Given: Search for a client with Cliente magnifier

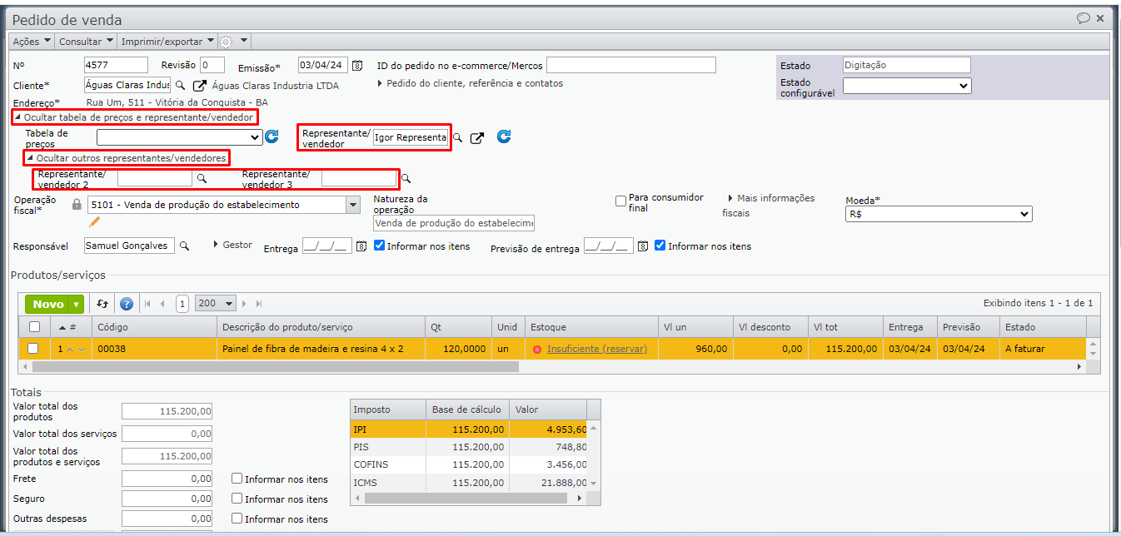Looking at the screenshot, I should [x=180, y=85].
